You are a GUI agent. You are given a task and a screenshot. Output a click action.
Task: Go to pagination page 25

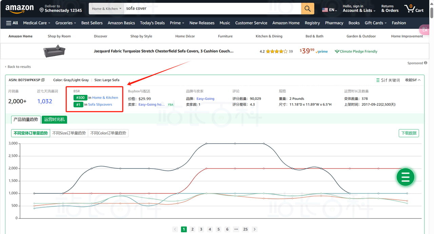245,229
